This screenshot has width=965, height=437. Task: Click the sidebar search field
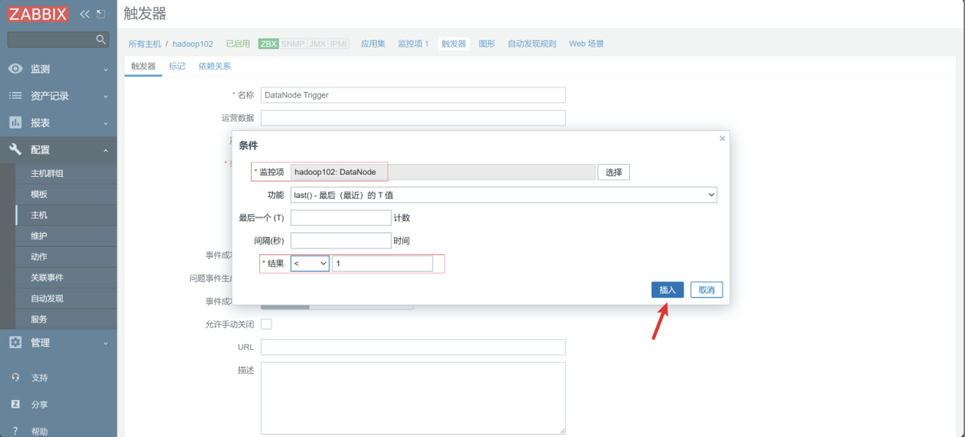(52, 40)
